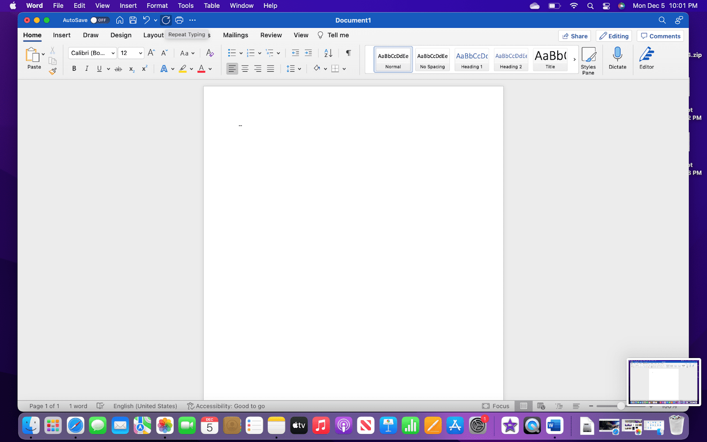Undo the last action
This screenshot has height=442, width=707.
tap(146, 20)
